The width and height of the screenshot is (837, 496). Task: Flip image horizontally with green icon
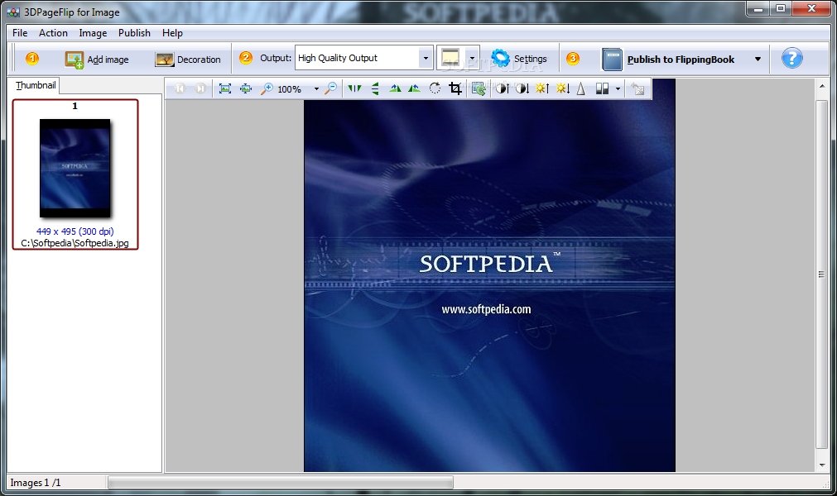tap(354, 88)
